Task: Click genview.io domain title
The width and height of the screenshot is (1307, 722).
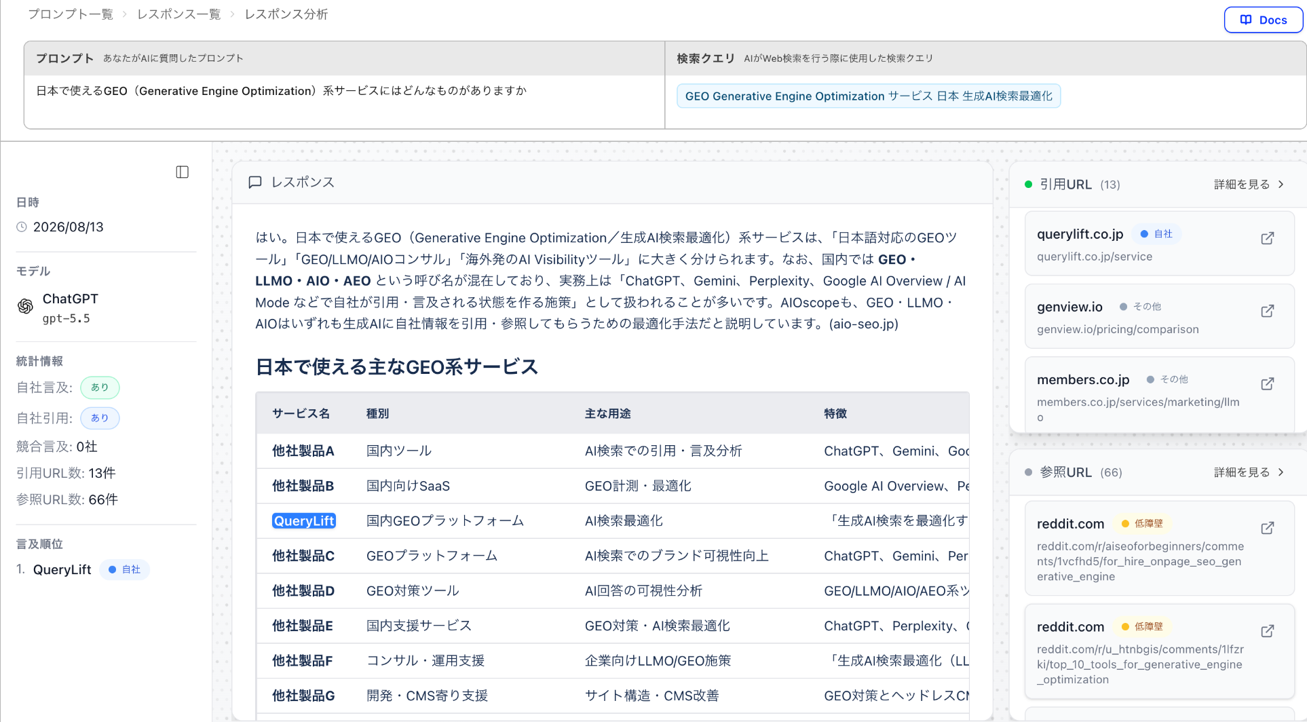Action: point(1069,307)
